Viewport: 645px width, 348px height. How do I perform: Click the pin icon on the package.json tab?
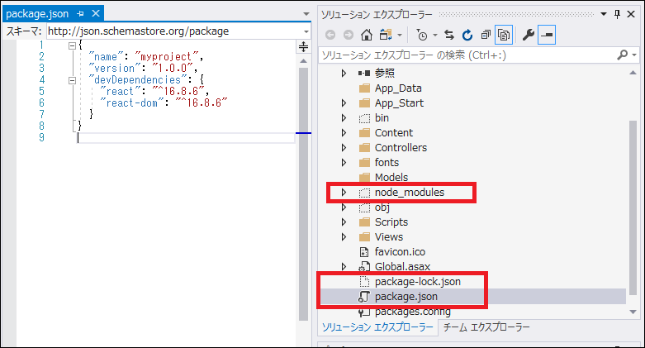point(80,13)
